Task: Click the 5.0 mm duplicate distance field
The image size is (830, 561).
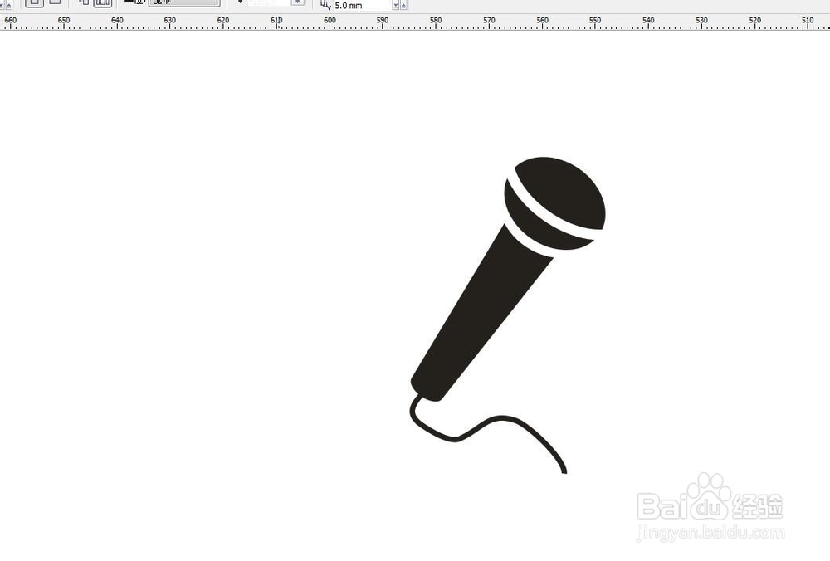Action: click(362, 5)
